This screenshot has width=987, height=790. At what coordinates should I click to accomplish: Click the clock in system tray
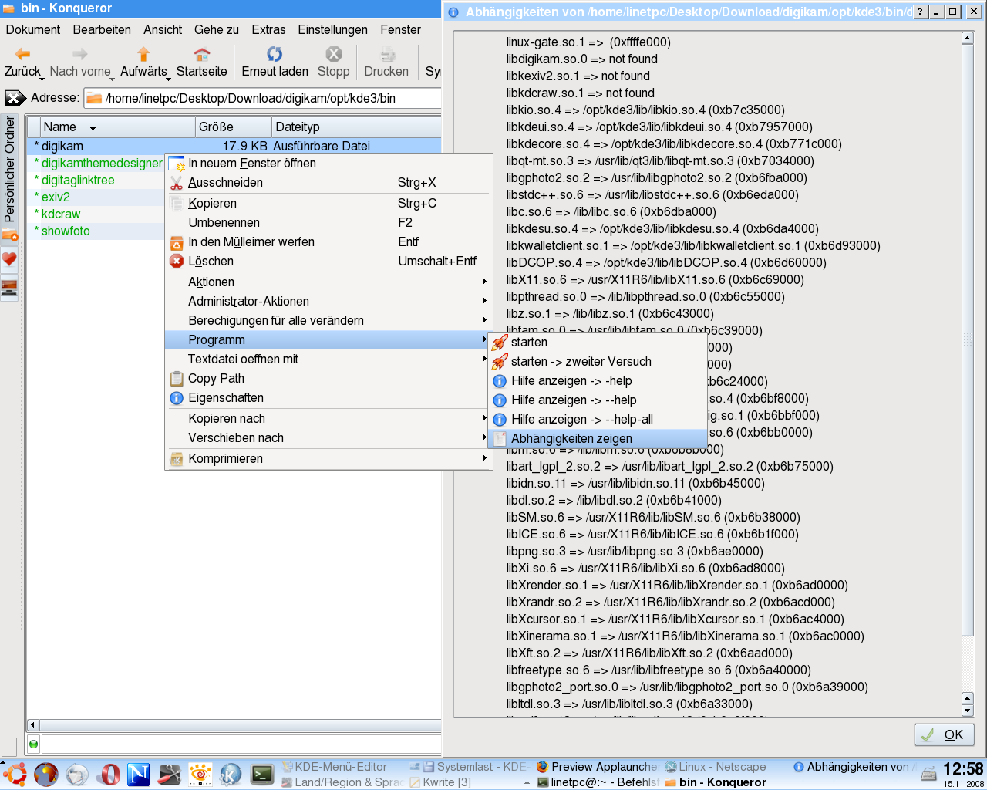tap(963, 769)
